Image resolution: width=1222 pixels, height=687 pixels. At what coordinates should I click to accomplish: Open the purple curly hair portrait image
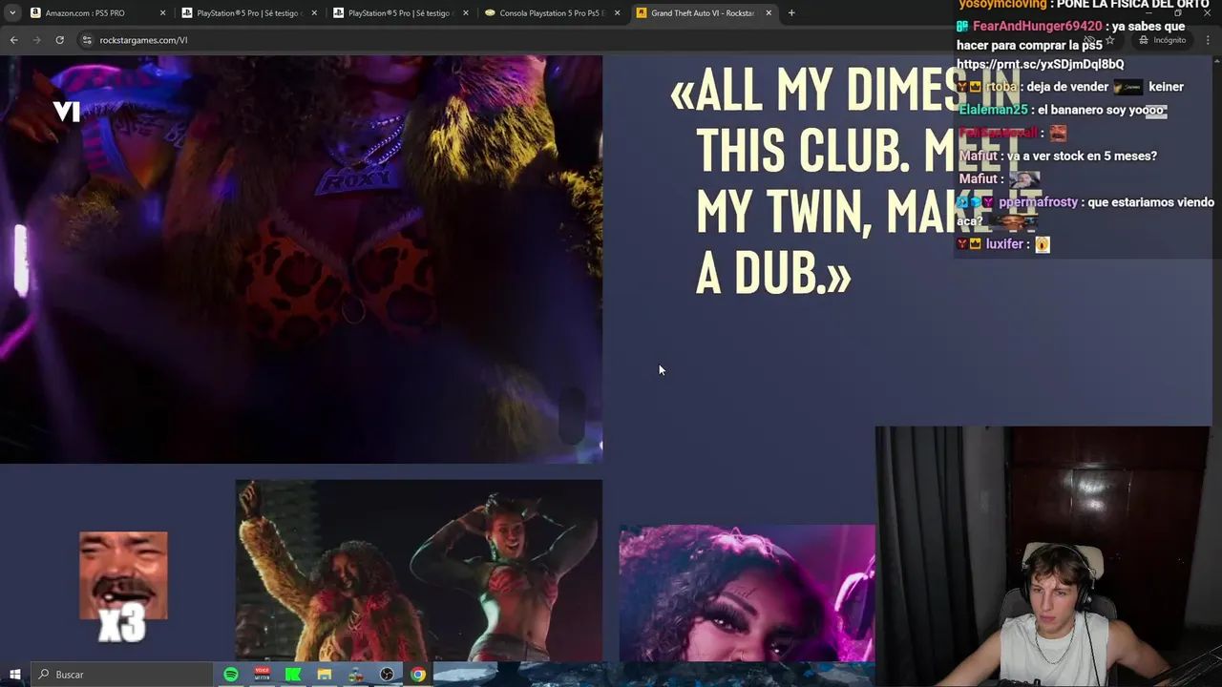(747, 593)
